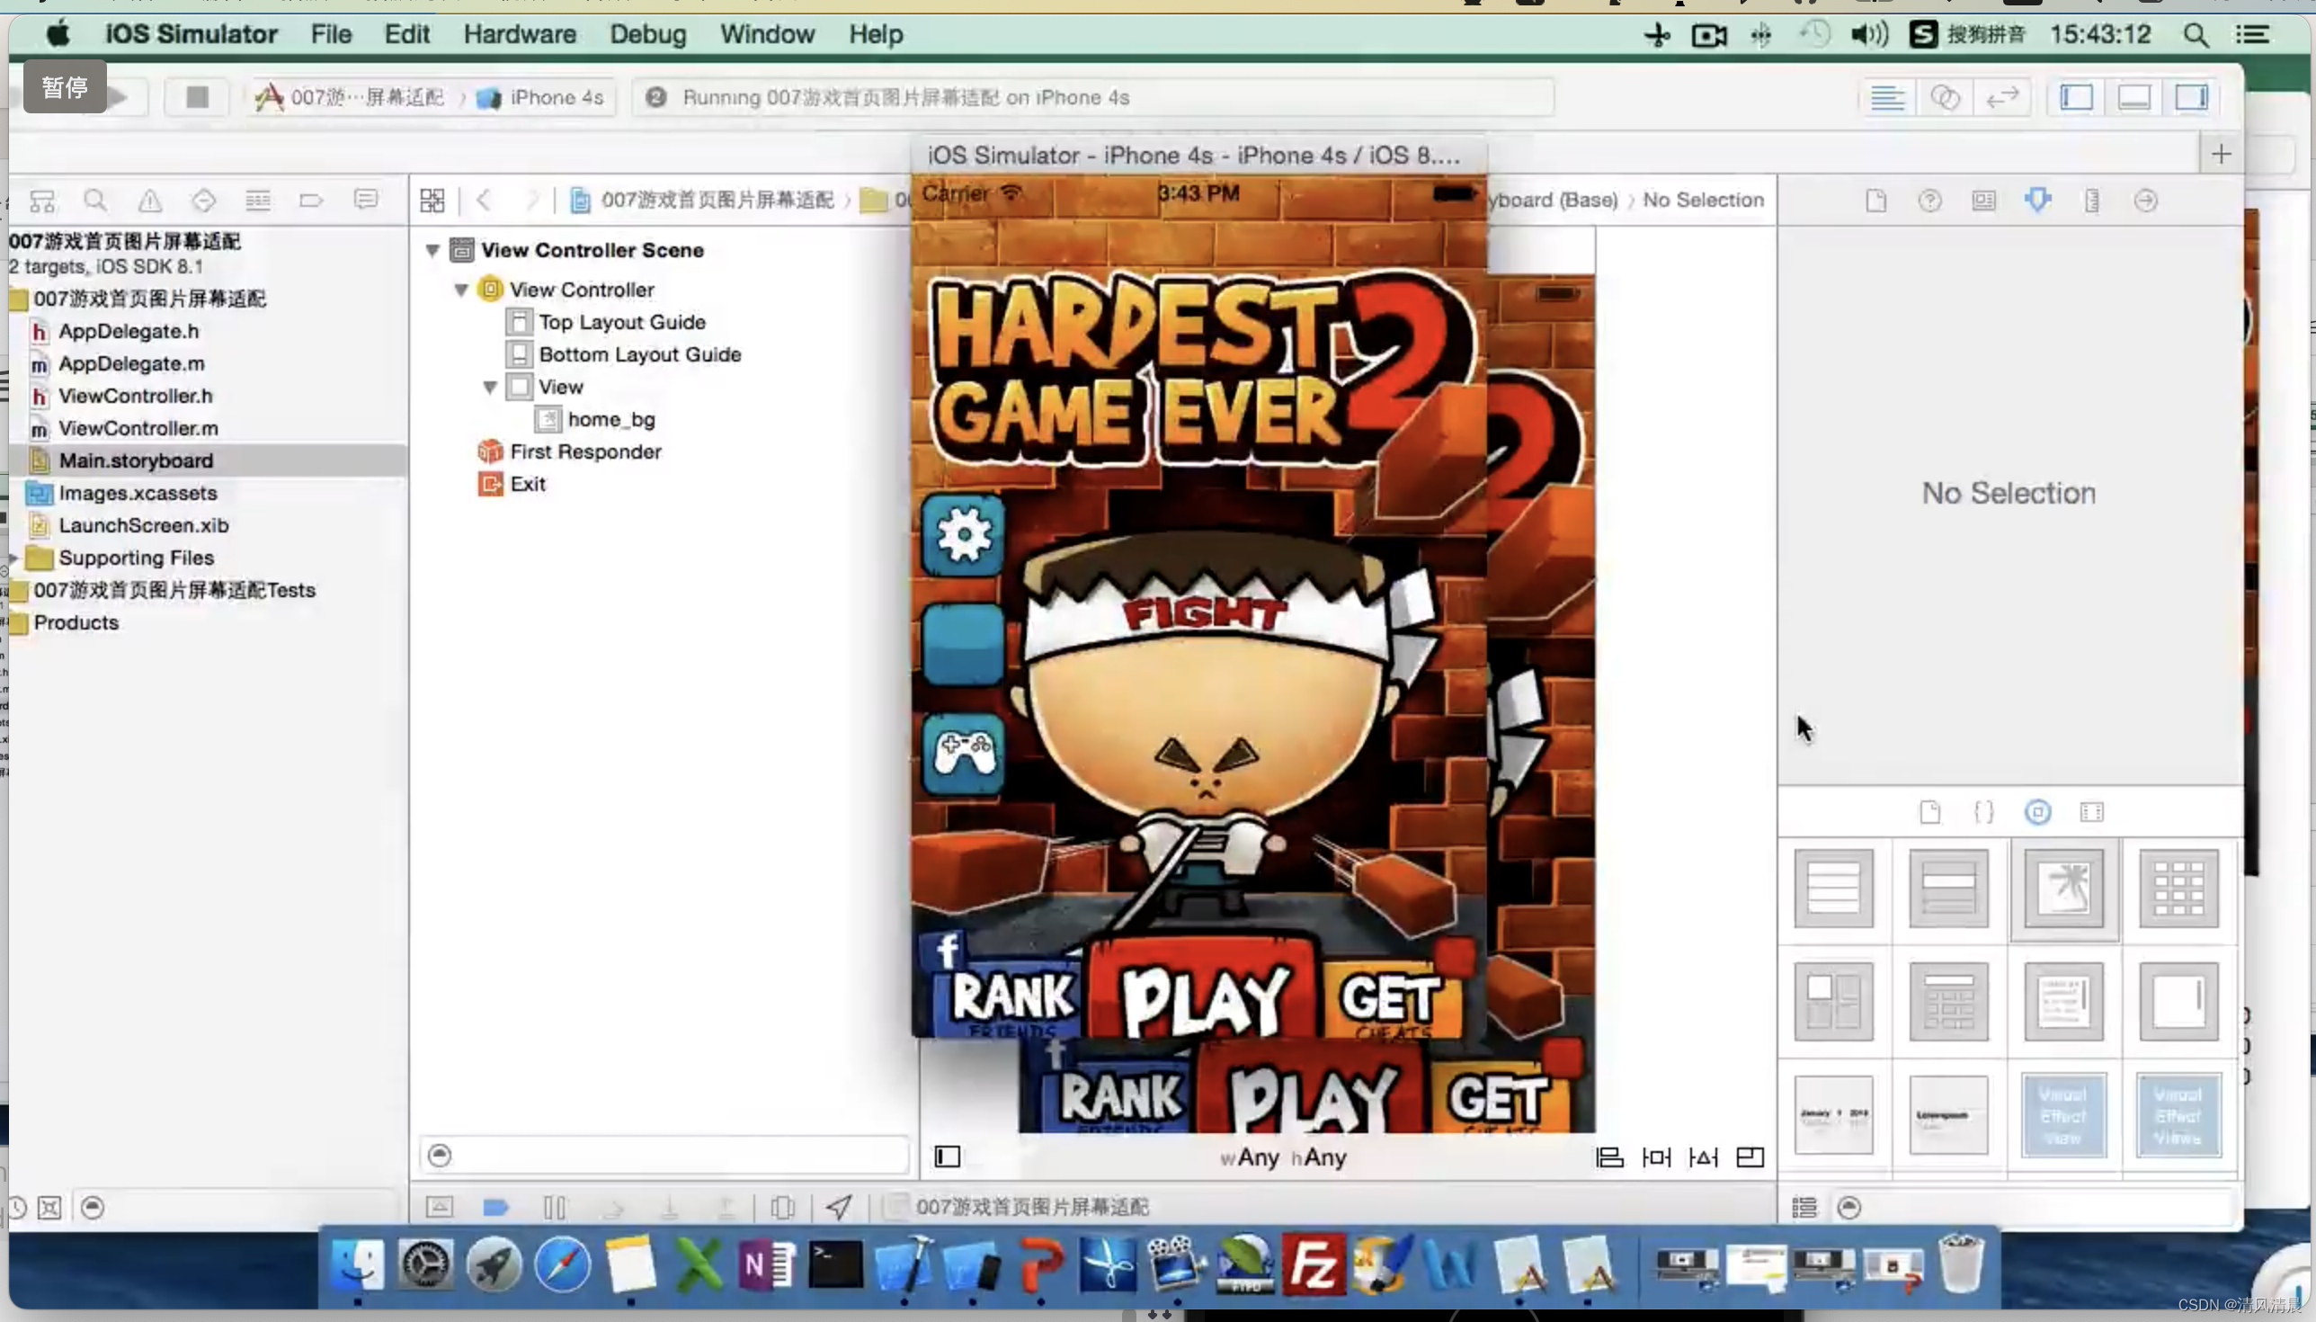Select the standard editor button

(x=1887, y=97)
